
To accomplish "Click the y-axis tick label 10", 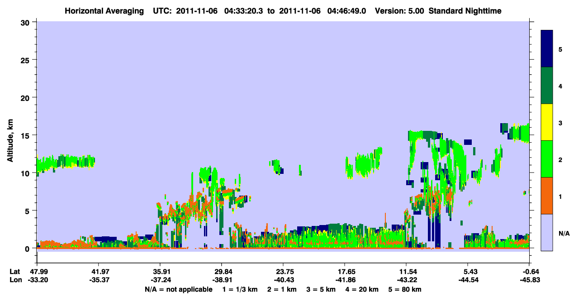I will click(x=26, y=173).
